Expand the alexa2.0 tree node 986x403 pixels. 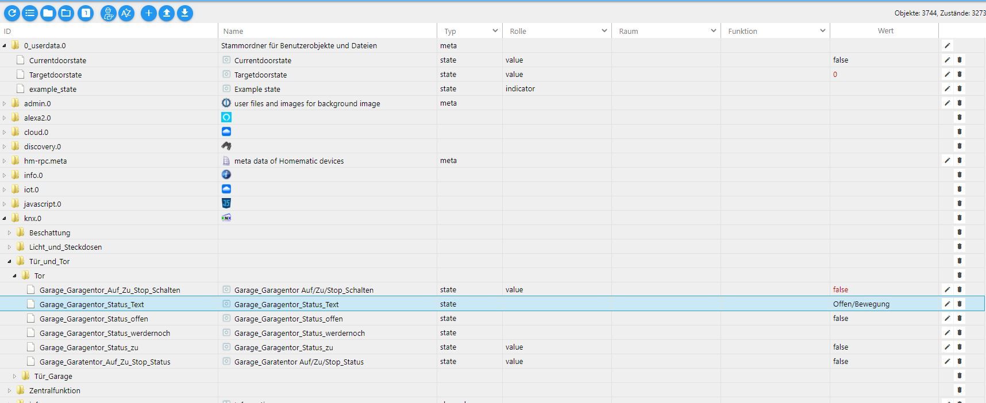pyautogui.click(x=5, y=118)
